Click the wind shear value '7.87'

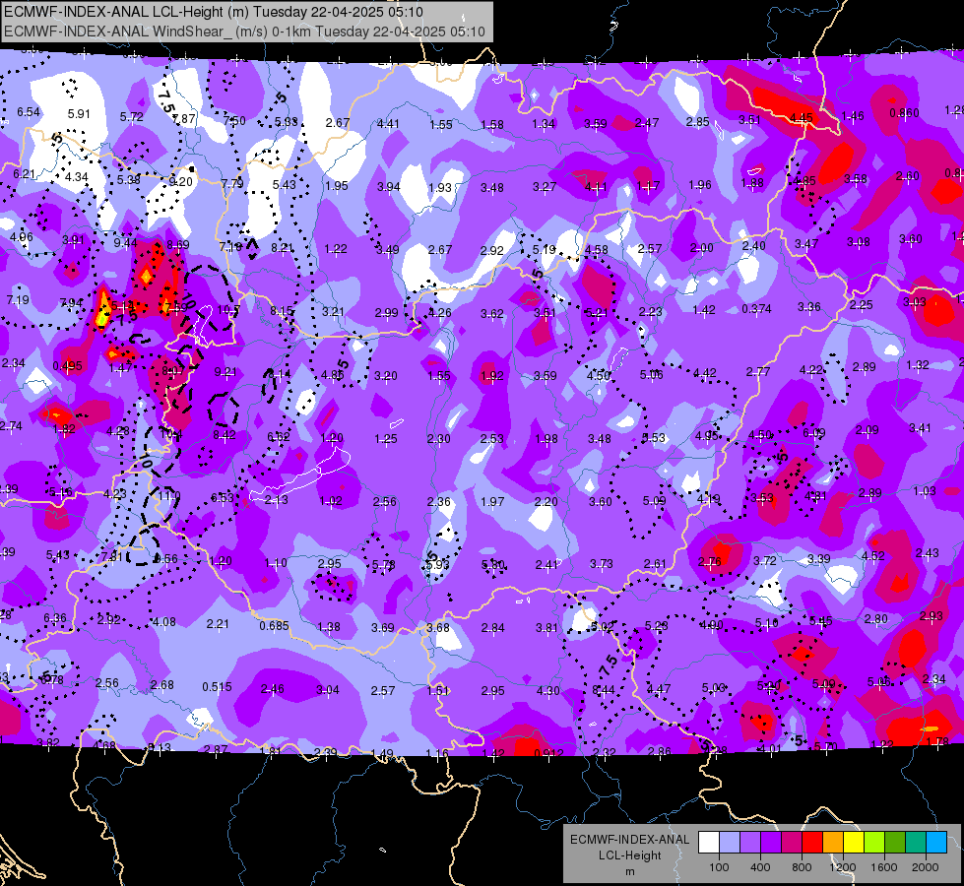click(x=184, y=119)
